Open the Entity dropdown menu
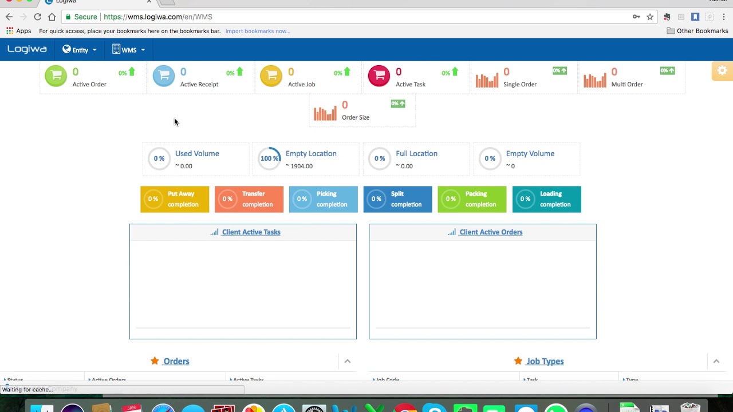 point(80,50)
